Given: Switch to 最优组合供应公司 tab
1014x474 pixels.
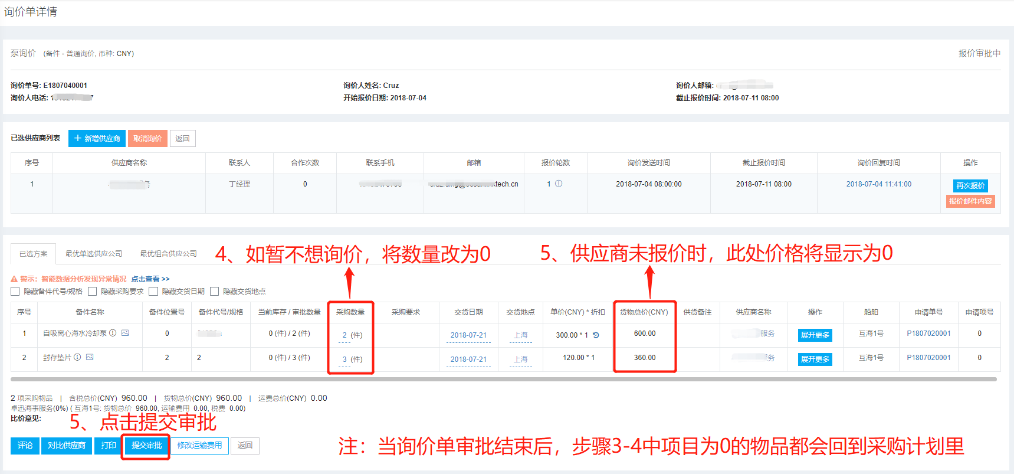Looking at the screenshot, I should pyautogui.click(x=168, y=254).
